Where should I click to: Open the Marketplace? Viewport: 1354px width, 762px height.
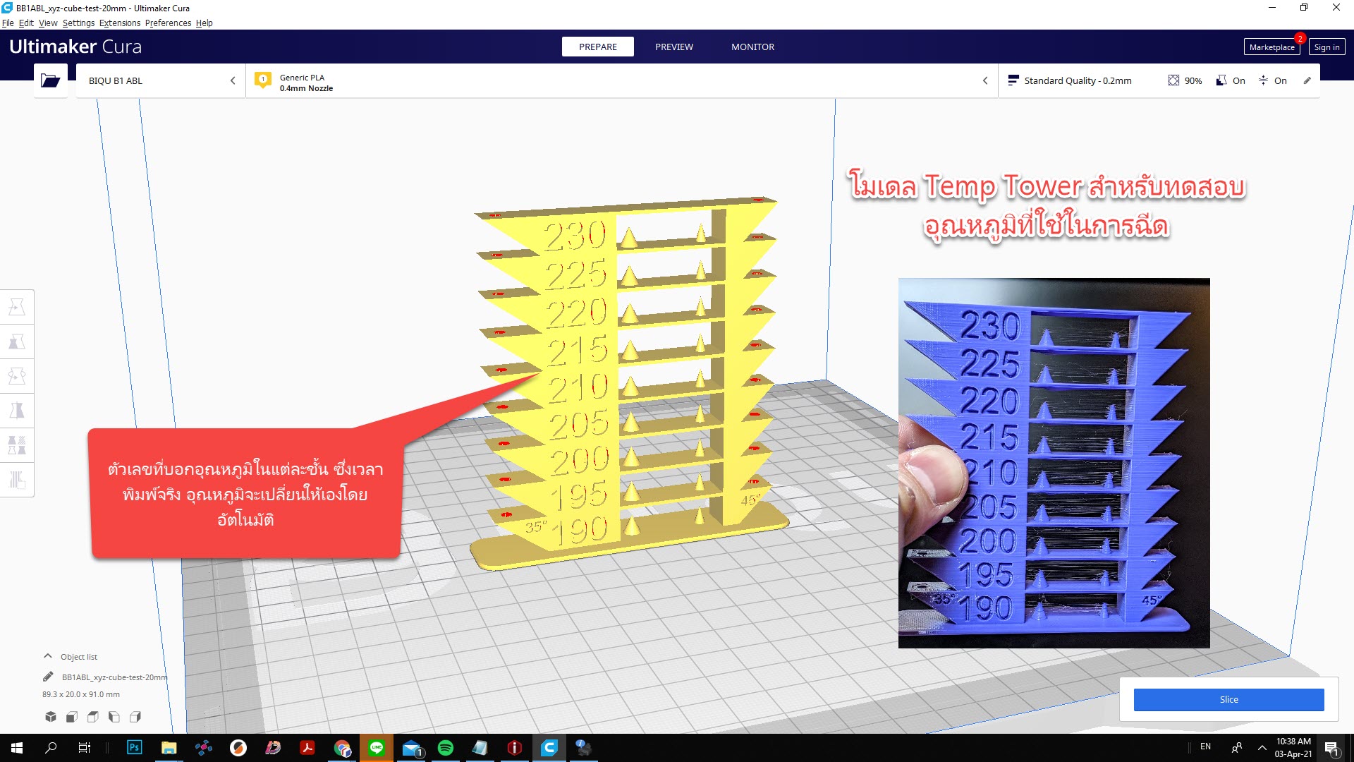pyautogui.click(x=1271, y=47)
